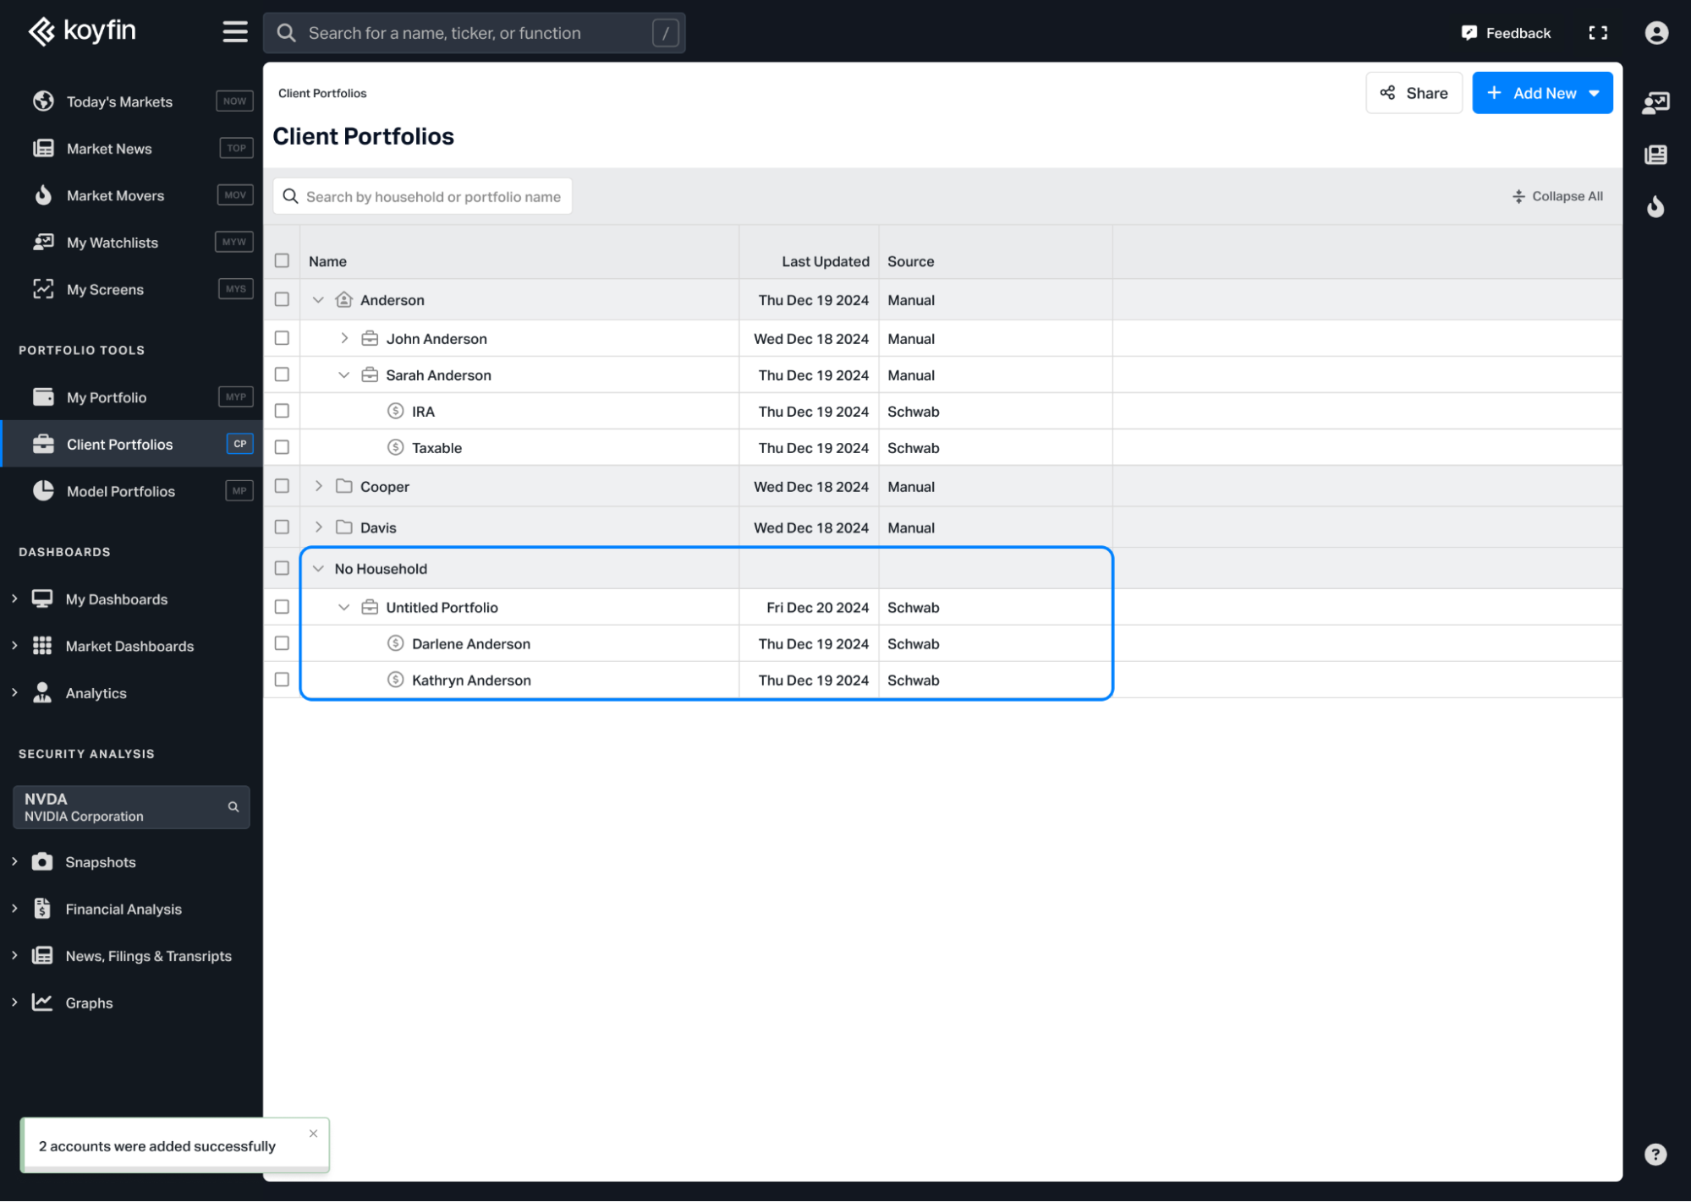Click the koyfin logo
Screen dimensions: 1691x1202
[82, 31]
